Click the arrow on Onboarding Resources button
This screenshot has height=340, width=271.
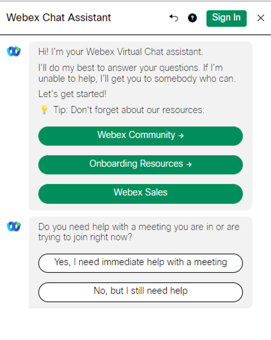(x=189, y=164)
